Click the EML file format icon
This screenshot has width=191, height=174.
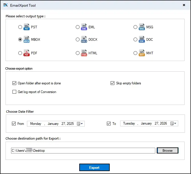pyautogui.click(x=84, y=27)
